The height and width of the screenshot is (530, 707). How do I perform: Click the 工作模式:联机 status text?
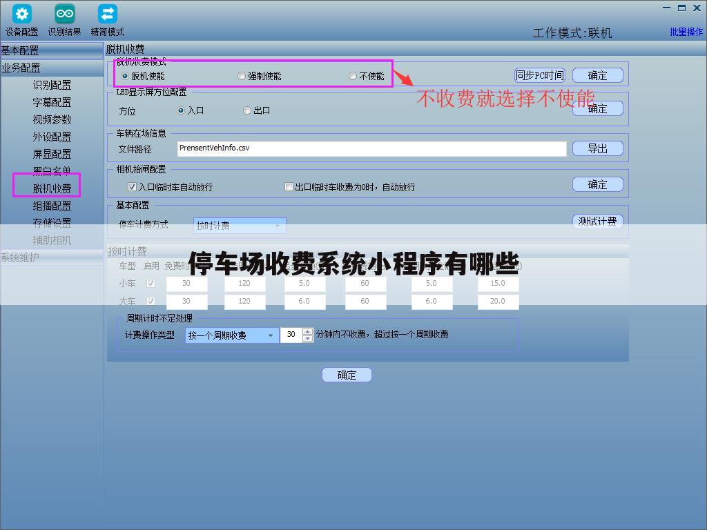[572, 33]
